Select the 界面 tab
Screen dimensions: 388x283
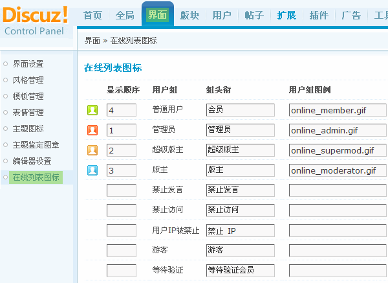click(157, 15)
